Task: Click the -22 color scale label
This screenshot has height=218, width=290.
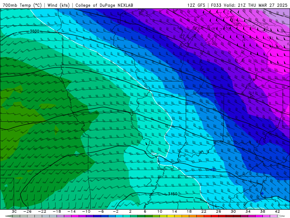Action: [x=42, y=211]
